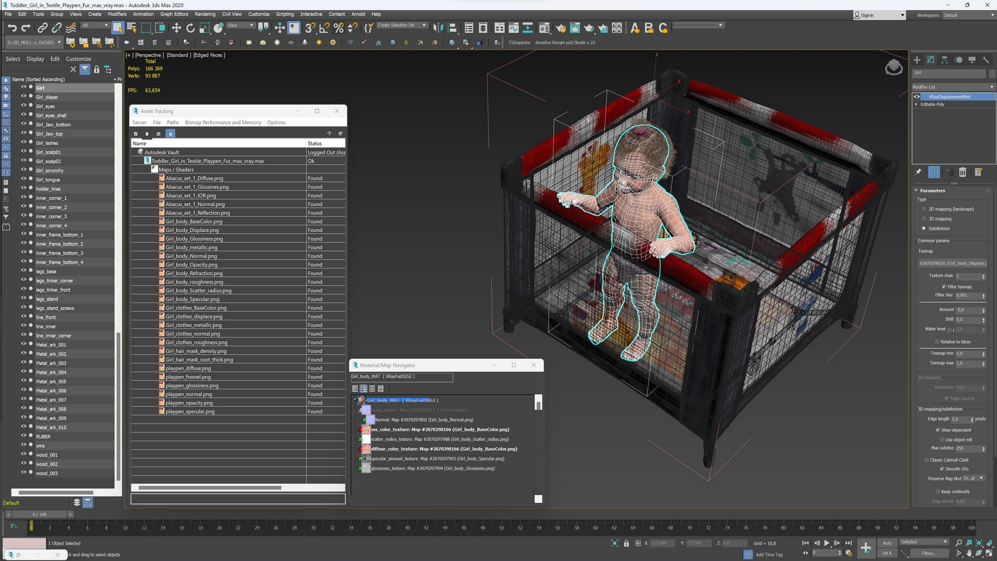Click the Girl object color swatch

coord(992,73)
